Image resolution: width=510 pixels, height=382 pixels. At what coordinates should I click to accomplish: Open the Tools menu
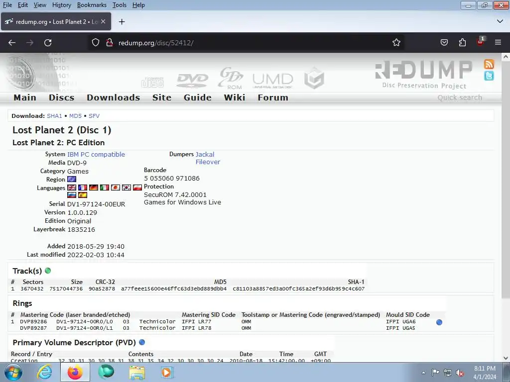pos(120,5)
